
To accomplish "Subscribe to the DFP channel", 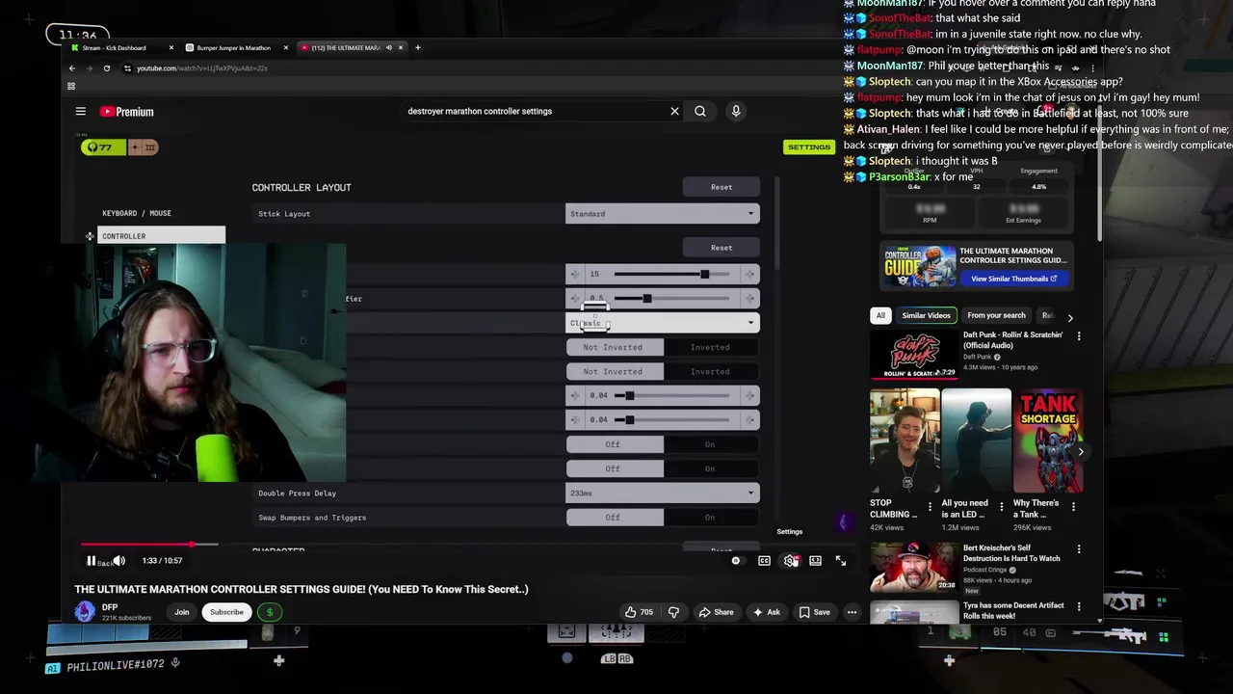I will pos(226,612).
